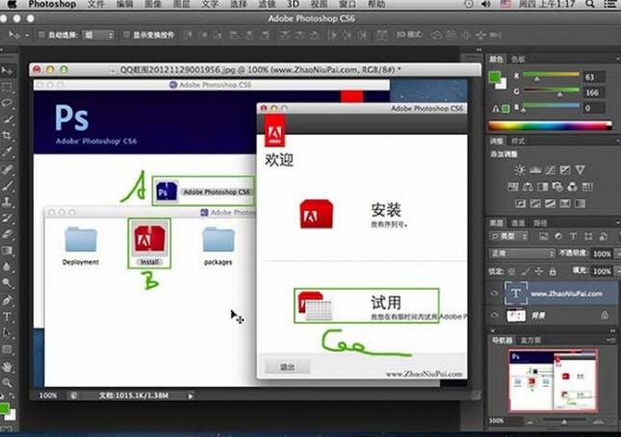Filter layers by type layers (T icon)

[x=573, y=237]
